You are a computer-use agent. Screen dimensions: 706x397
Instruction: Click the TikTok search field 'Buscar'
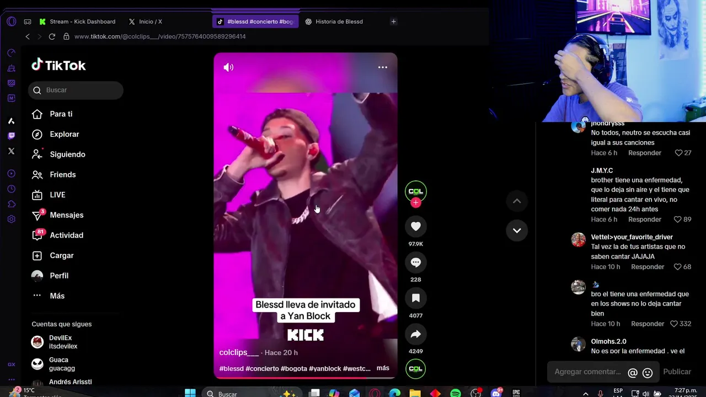76,90
